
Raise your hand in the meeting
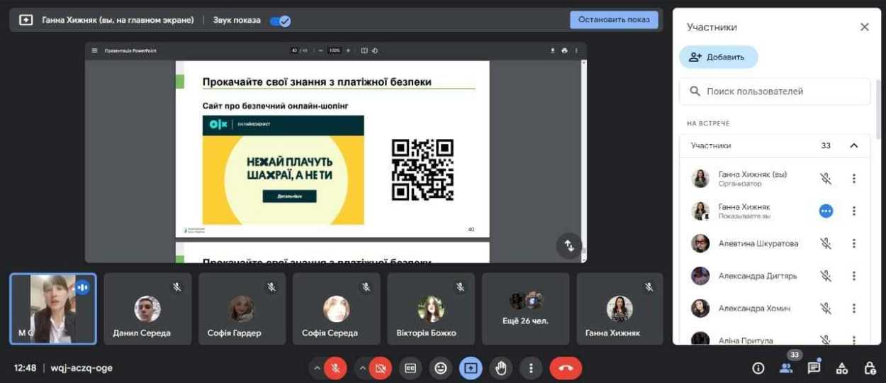point(501,368)
